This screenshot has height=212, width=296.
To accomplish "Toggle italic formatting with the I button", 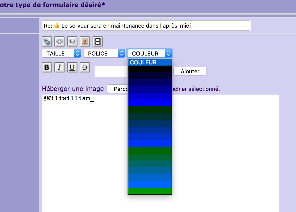I will tap(59, 67).
